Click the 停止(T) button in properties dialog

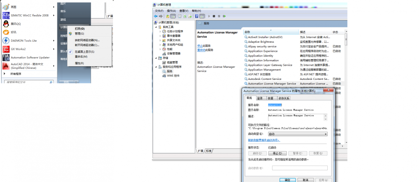[x=277, y=153]
